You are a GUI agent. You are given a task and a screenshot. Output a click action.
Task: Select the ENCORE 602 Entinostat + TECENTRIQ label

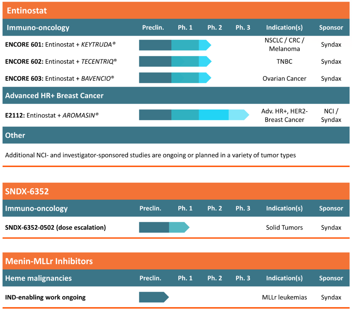click(x=61, y=61)
